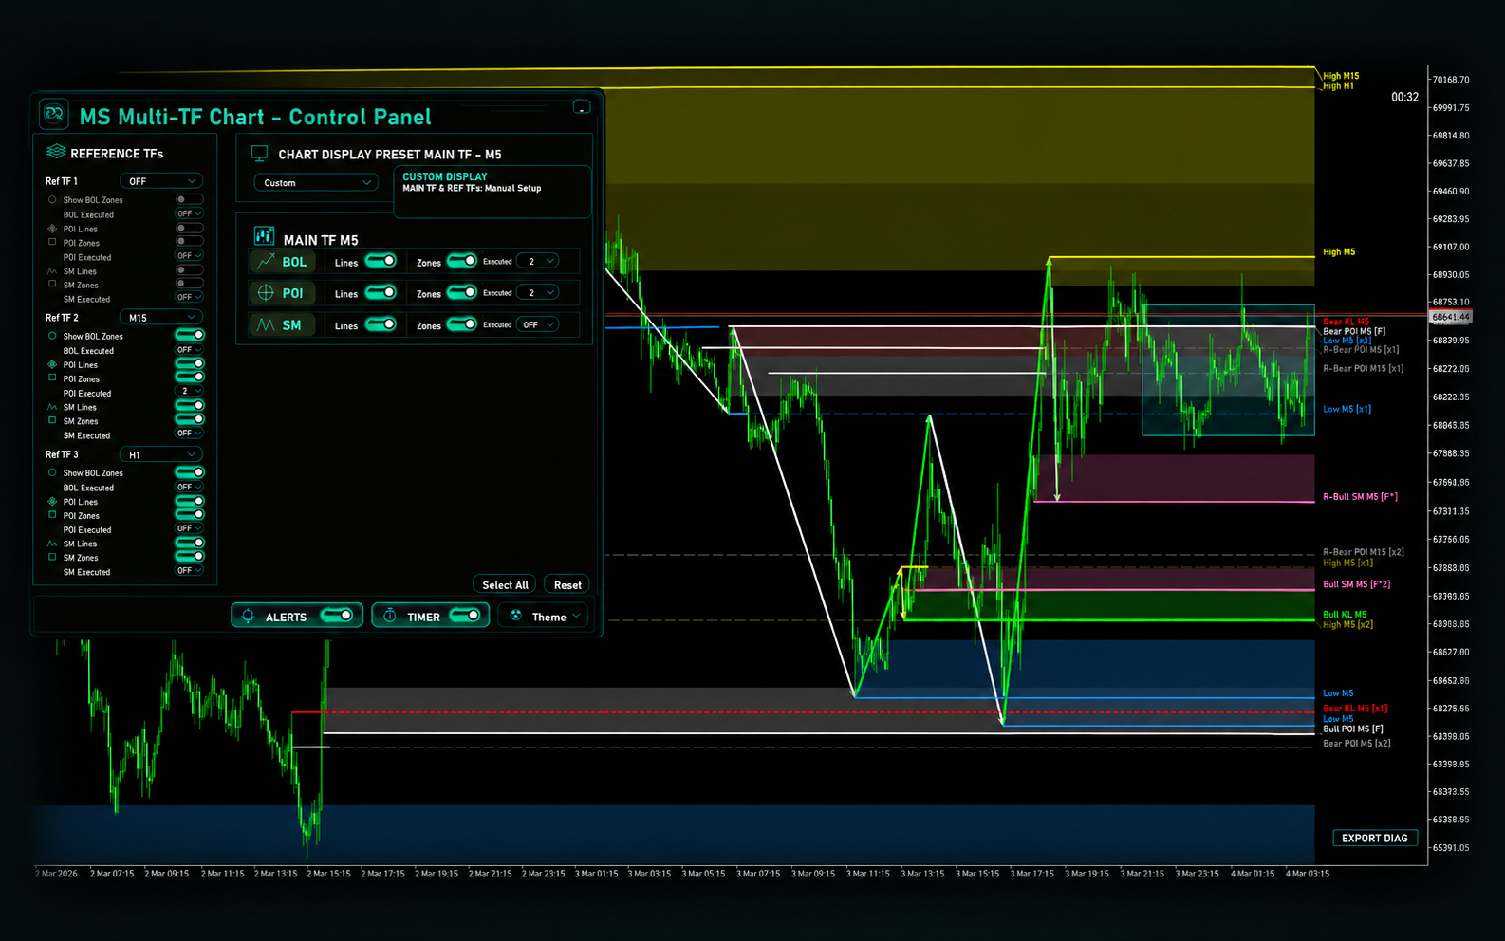Click the layers icon next to REFERENCE TFs
The height and width of the screenshot is (941, 1505).
[x=56, y=152]
